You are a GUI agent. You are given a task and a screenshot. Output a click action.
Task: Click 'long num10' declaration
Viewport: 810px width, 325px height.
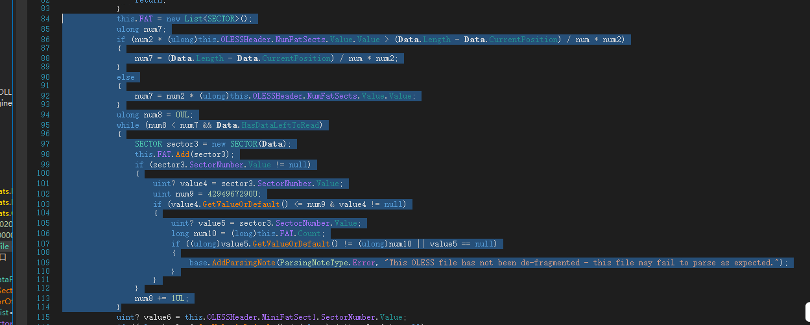tap(193, 233)
